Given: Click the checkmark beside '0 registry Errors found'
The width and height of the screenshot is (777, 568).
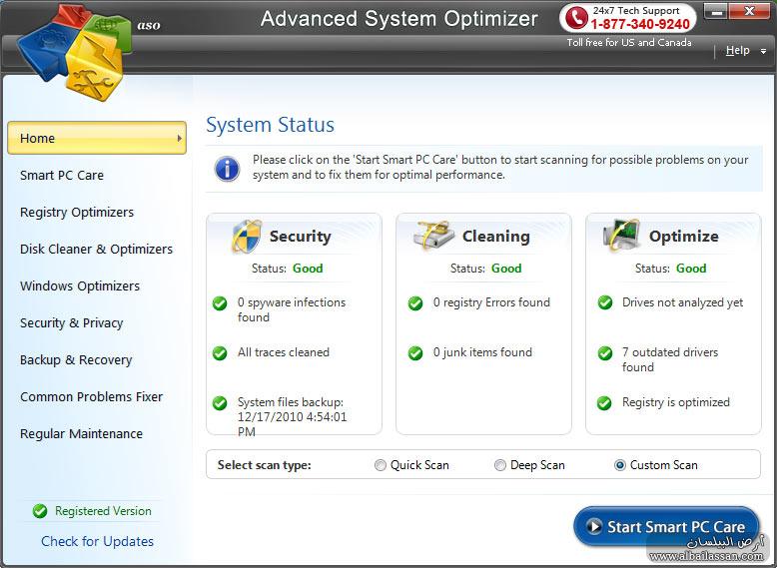Looking at the screenshot, I should point(415,303).
